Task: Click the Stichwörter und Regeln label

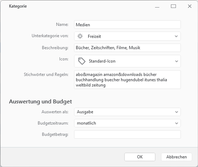Action: point(46,75)
